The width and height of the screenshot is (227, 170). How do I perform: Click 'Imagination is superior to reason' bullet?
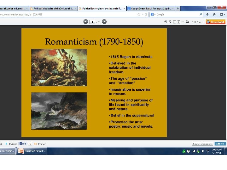click(130, 92)
